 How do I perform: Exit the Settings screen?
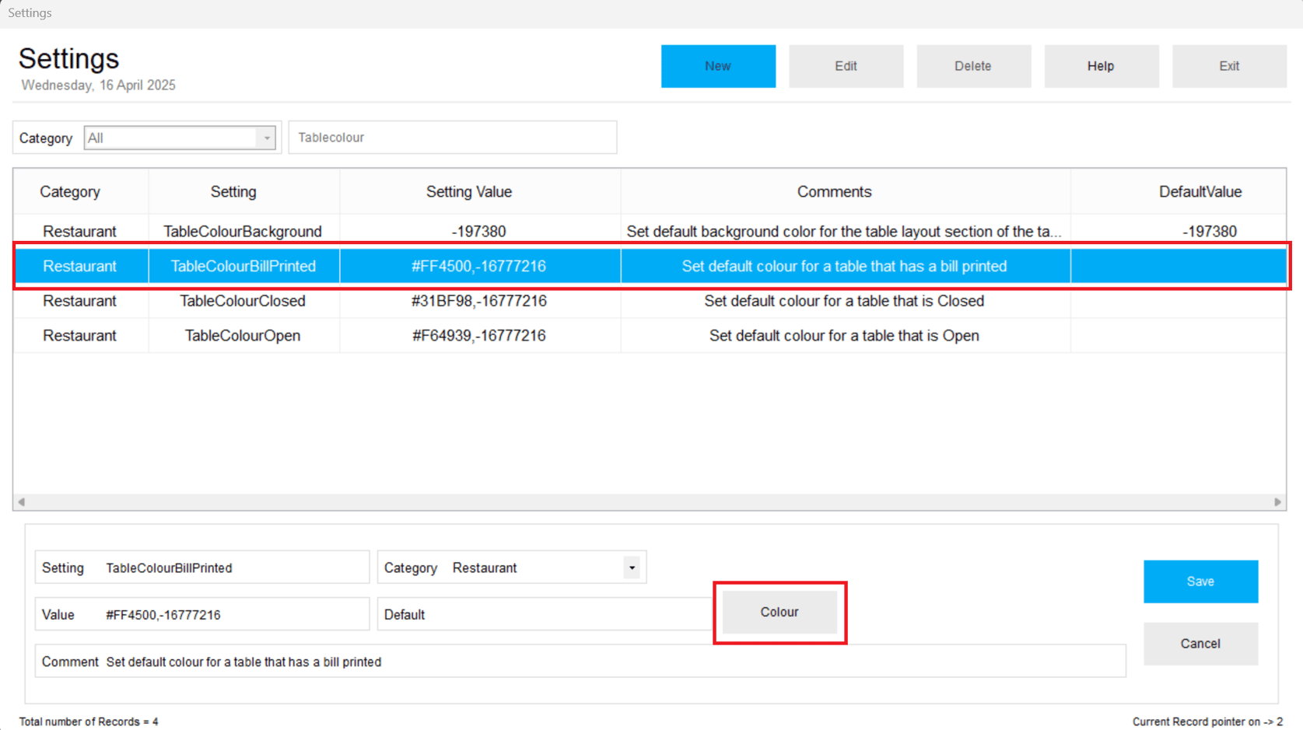point(1229,66)
